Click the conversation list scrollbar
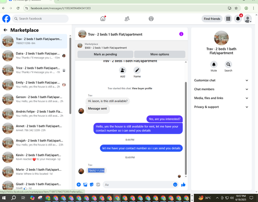This screenshot has width=258, height=202. 70,76
